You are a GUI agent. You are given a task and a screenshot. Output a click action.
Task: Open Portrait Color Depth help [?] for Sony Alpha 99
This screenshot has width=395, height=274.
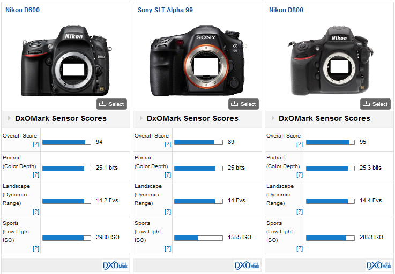168,174
